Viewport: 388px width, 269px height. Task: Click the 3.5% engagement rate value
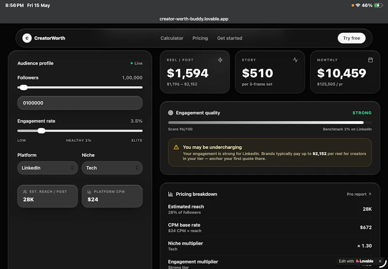click(136, 121)
